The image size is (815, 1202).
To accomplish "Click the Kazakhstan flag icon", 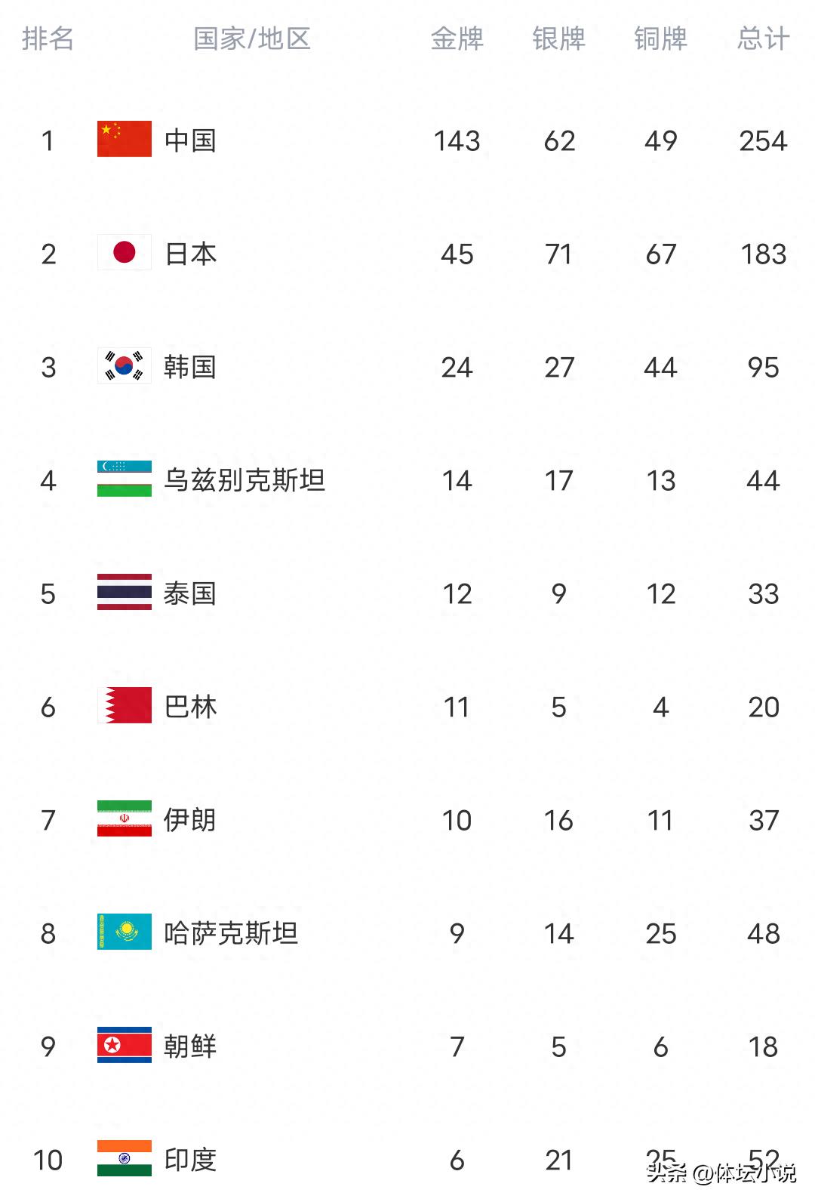I will tap(125, 932).
